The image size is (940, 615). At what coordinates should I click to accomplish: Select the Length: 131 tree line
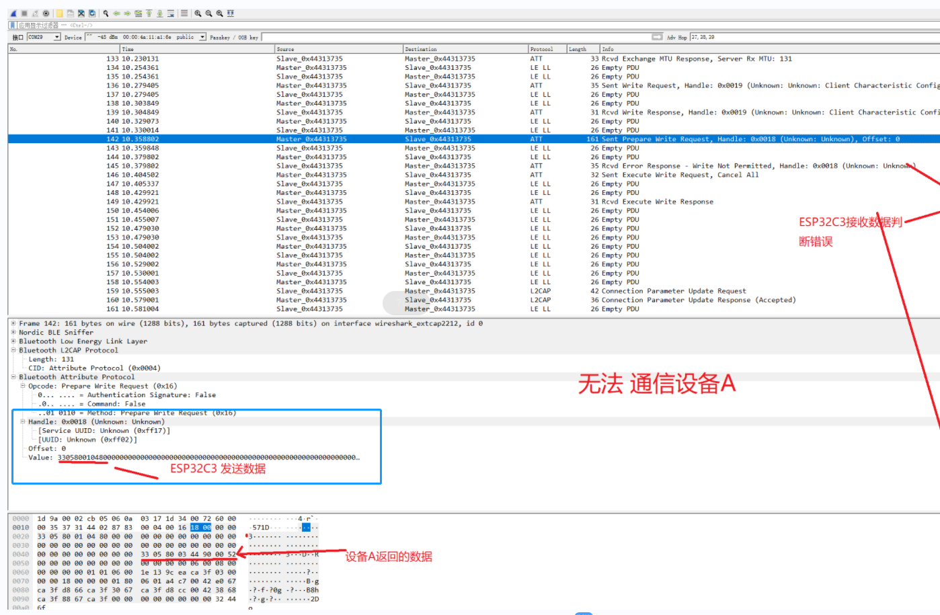pyautogui.click(x=51, y=359)
